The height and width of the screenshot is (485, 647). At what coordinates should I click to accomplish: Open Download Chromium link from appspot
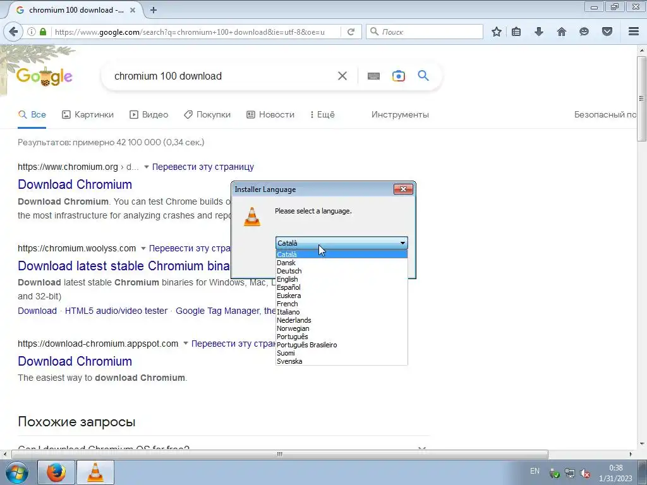75,361
